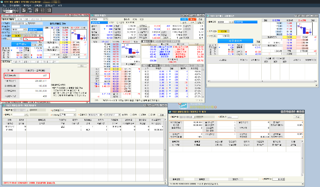The width and height of the screenshot is (320, 187).
Task: Open the 주식(공매도) menu
Action: [14, 6]
